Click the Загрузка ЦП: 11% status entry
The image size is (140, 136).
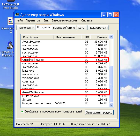52,124
